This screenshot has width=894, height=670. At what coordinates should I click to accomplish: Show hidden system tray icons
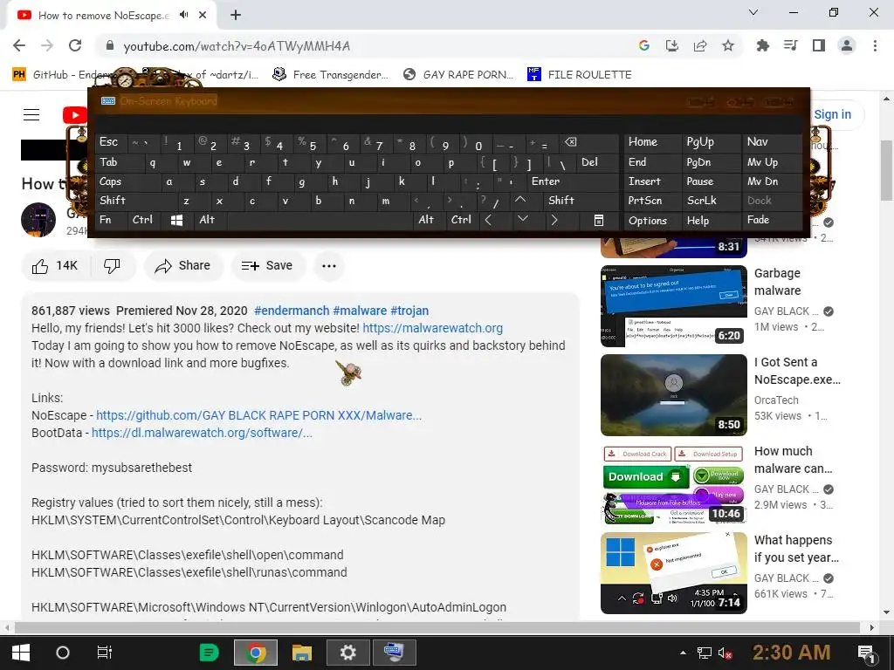click(683, 653)
